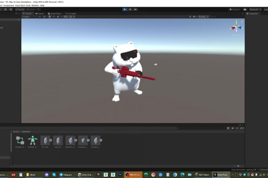
Task: Open the Account dropdown
Action: coord(255,9)
